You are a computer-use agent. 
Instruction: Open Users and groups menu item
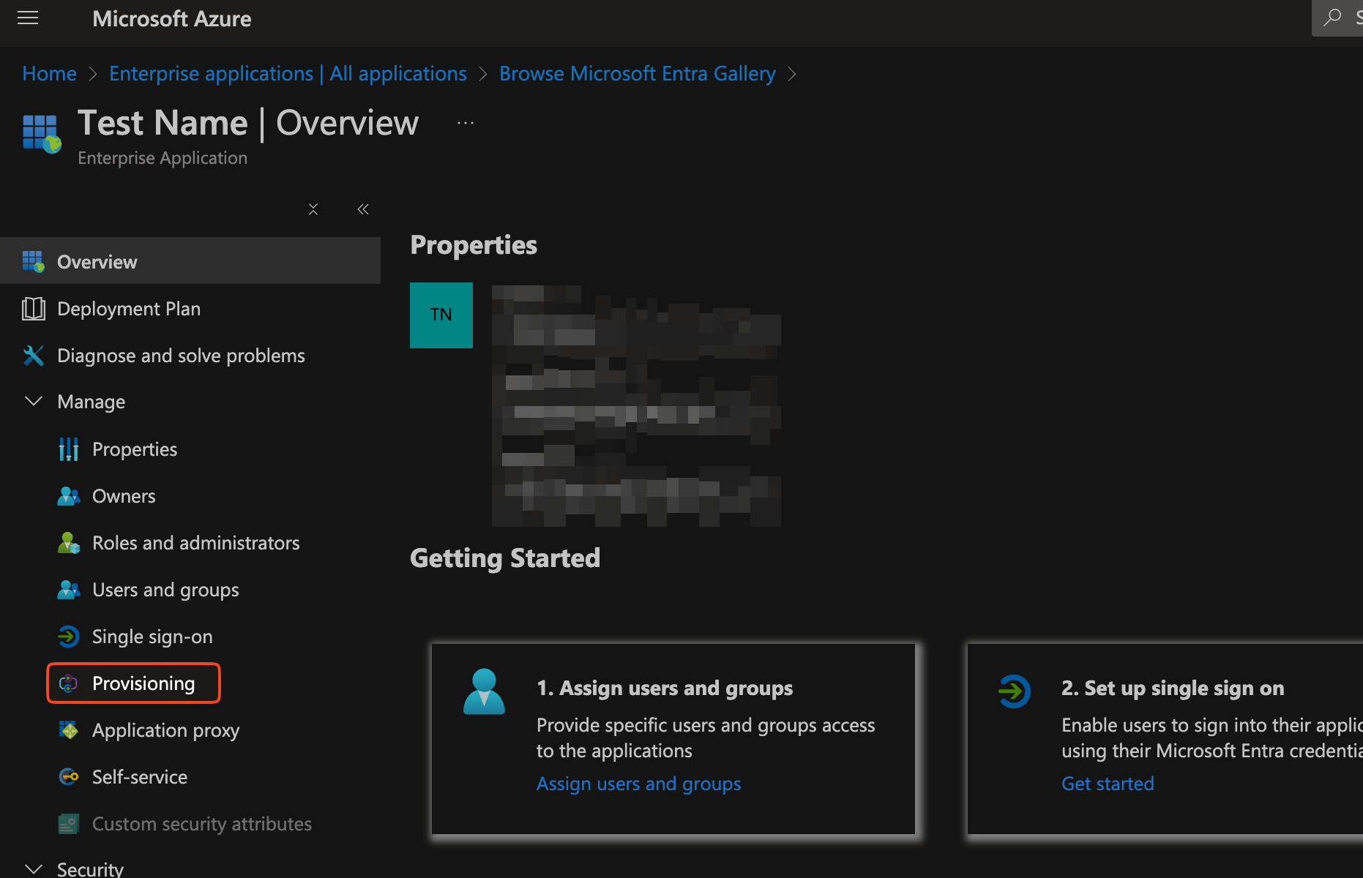[165, 590]
